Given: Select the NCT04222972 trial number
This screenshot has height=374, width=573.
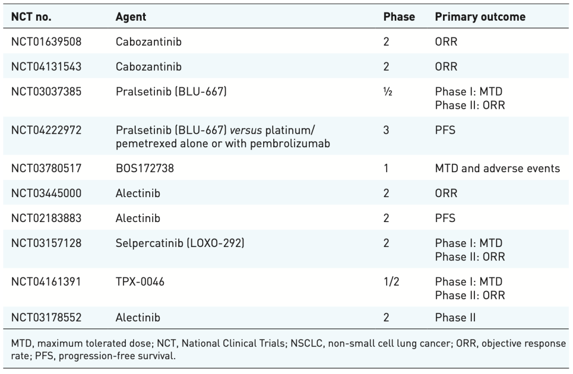Looking at the screenshot, I should 46,130.
